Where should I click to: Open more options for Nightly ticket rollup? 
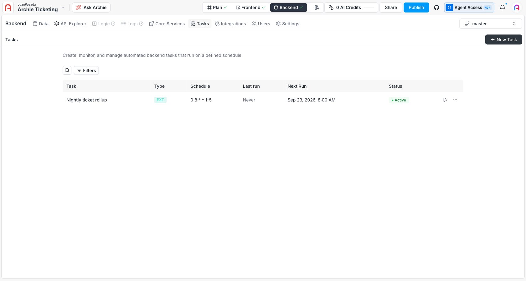coord(455,100)
